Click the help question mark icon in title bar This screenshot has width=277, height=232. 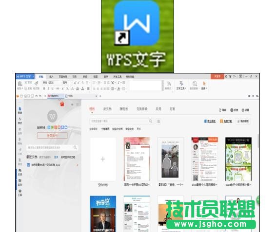234,76
